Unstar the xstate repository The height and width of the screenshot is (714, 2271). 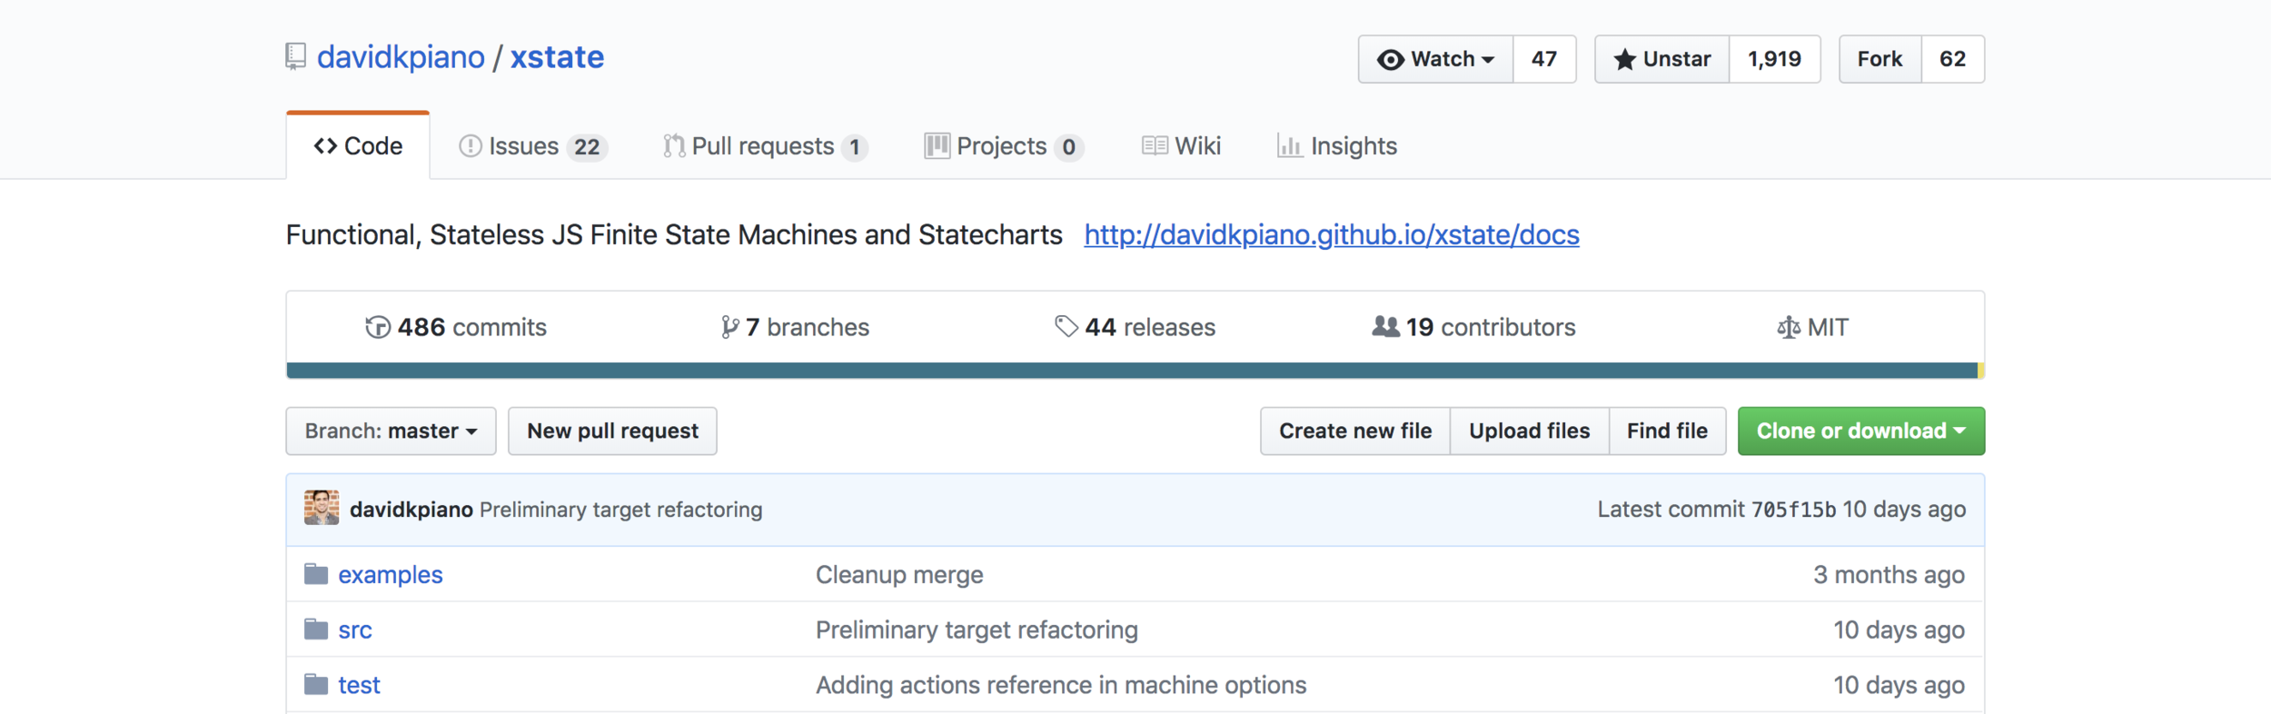pos(1661,59)
